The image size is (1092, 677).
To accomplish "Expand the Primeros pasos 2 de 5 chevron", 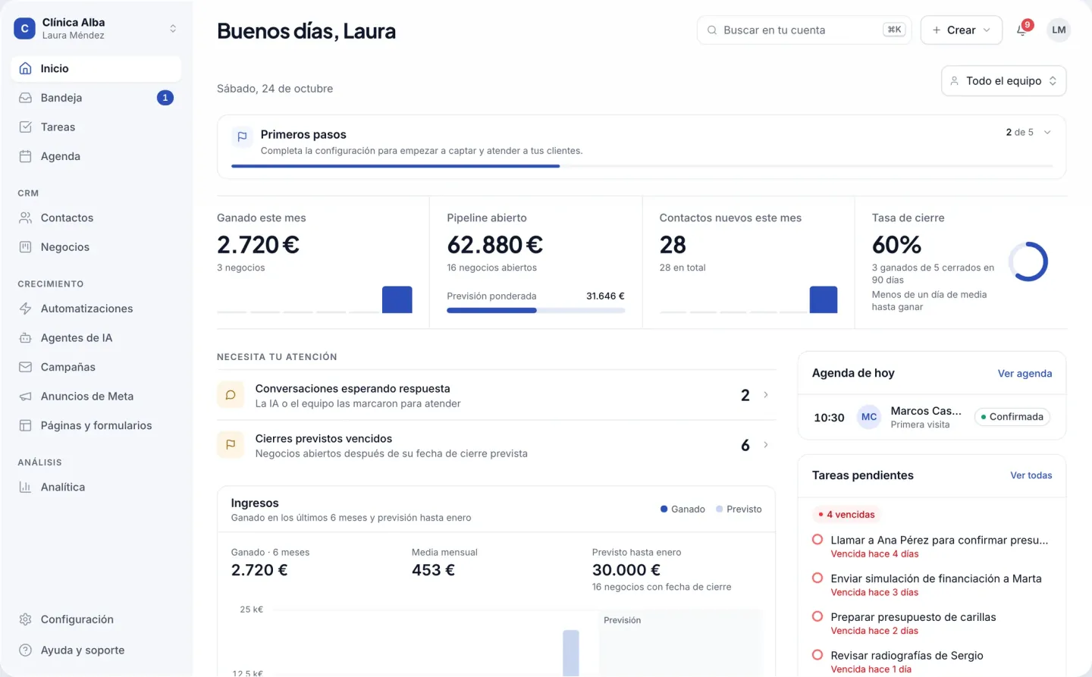I will click(1047, 133).
